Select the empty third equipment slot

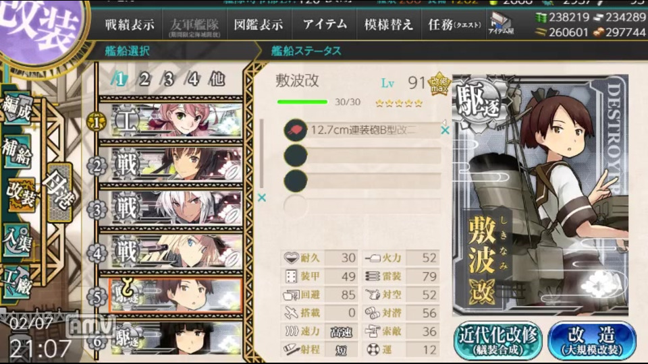362,181
